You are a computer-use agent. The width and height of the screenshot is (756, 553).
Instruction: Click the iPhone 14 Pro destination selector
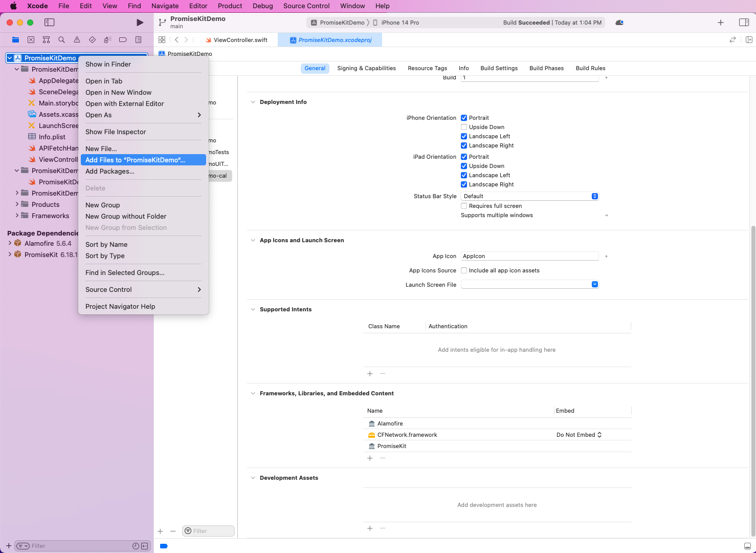[x=396, y=23]
